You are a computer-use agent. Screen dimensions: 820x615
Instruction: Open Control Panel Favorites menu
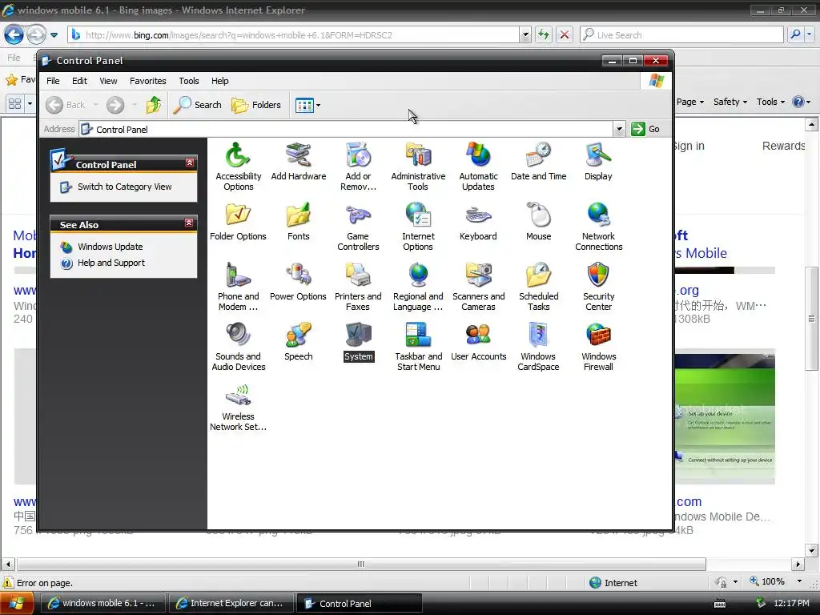tap(148, 81)
